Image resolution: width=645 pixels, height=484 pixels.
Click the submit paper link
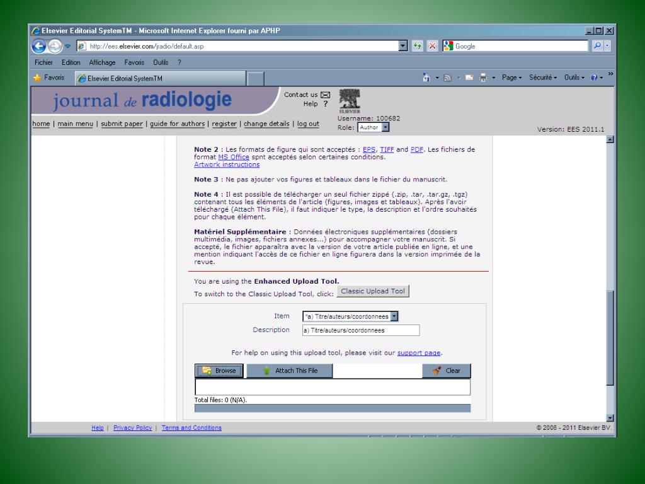(x=122, y=124)
